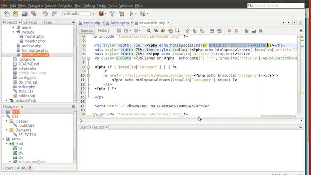Viewport: 311px width, 175px height.
Task: Click the Build Project hammer icon
Action: click(112, 14)
